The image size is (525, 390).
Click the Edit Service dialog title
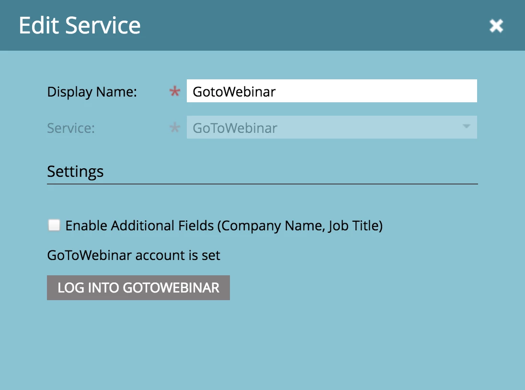point(80,25)
